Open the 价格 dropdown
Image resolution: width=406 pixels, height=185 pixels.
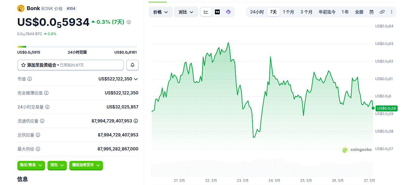161,12
